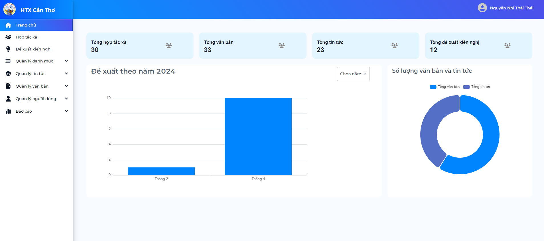The image size is (544, 241).
Task: Toggle Tổng văn bản legend item
Action: [x=445, y=87]
